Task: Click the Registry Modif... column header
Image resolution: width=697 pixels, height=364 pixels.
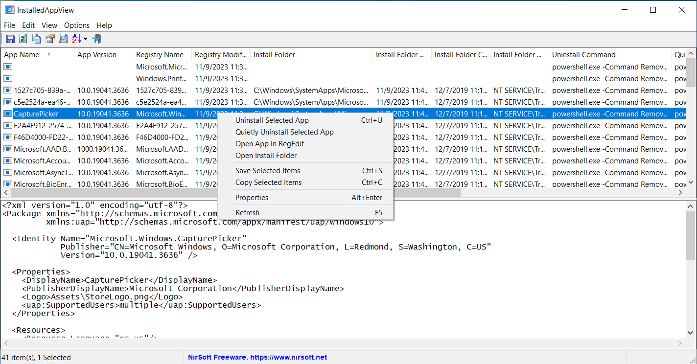Action: click(x=221, y=55)
